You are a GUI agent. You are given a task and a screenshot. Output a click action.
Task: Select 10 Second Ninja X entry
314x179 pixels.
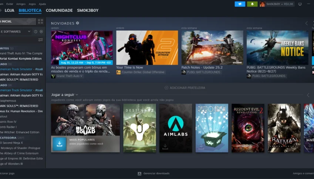(x=11, y=143)
